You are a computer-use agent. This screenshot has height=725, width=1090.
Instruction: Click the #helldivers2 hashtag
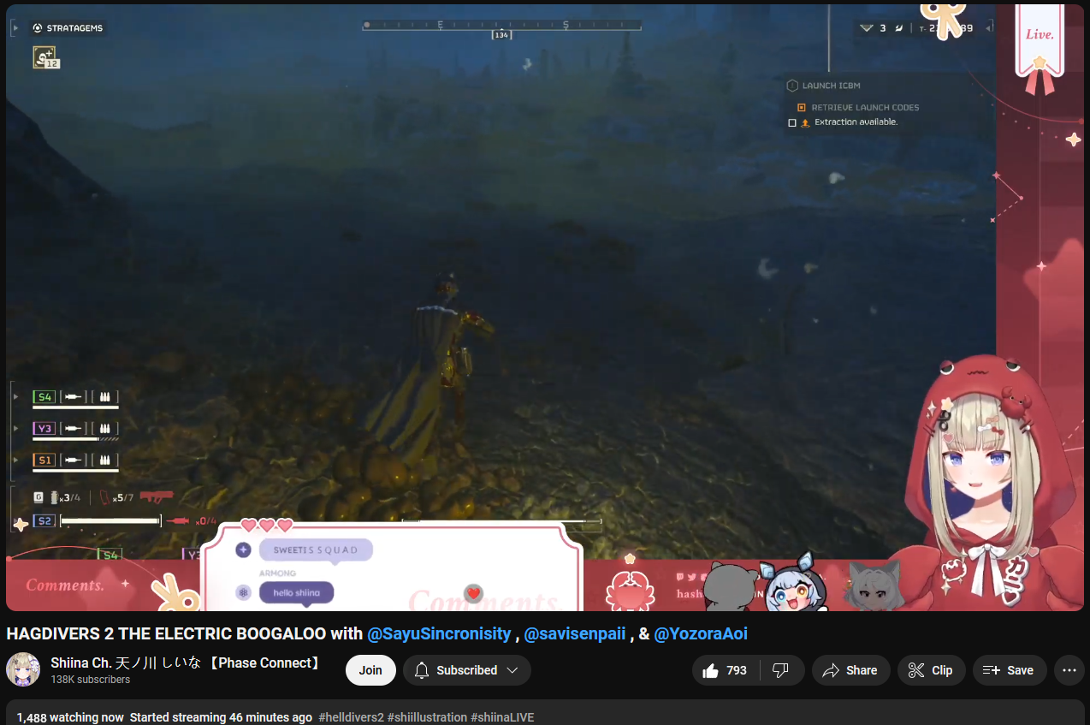(x=351, y=717)
